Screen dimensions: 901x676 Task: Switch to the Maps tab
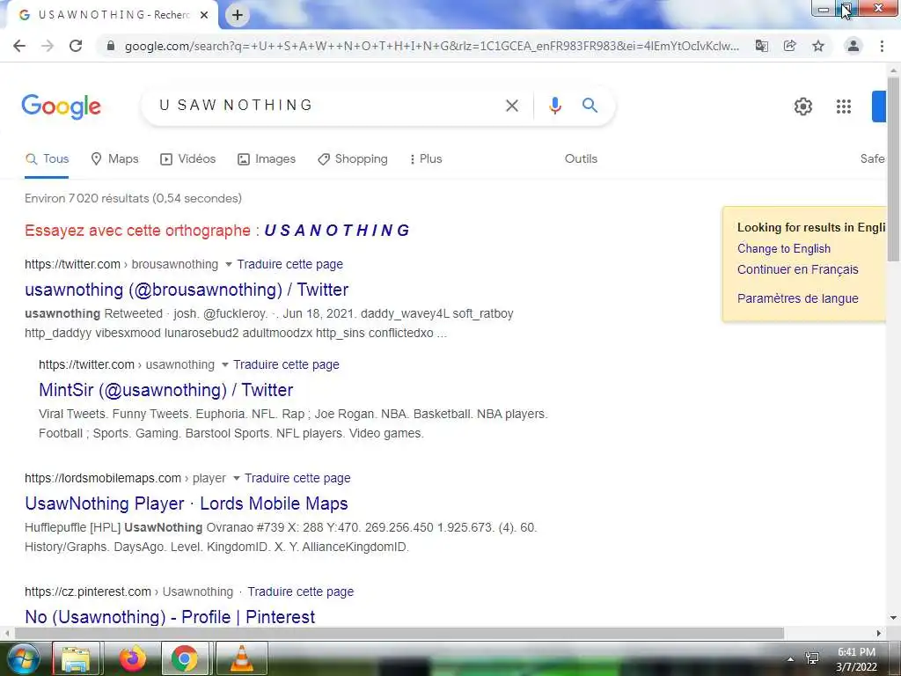(114, 159)
